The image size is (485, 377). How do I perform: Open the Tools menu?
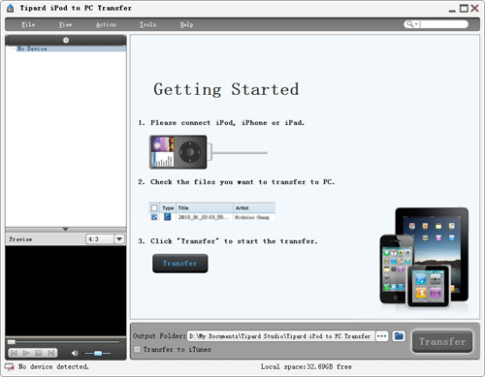click(147, 24)
